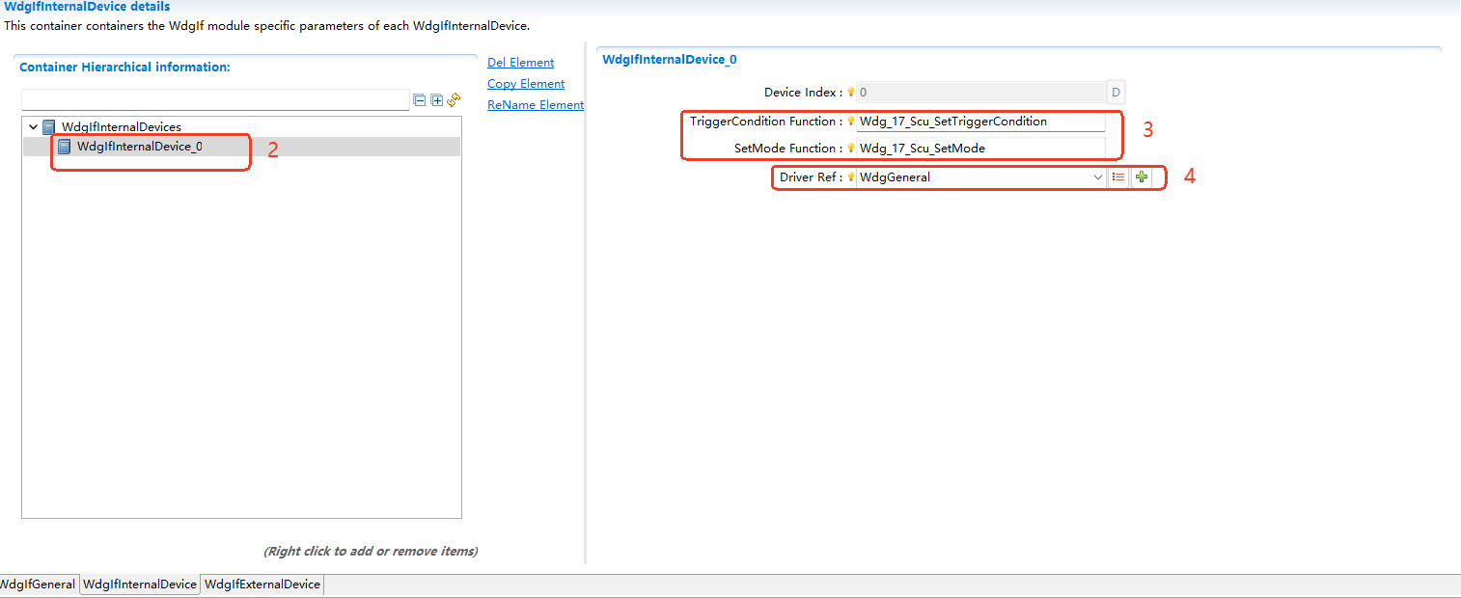Click the D default button beside Device Index
The image size is (1461, 598).
click(1116, 92)
